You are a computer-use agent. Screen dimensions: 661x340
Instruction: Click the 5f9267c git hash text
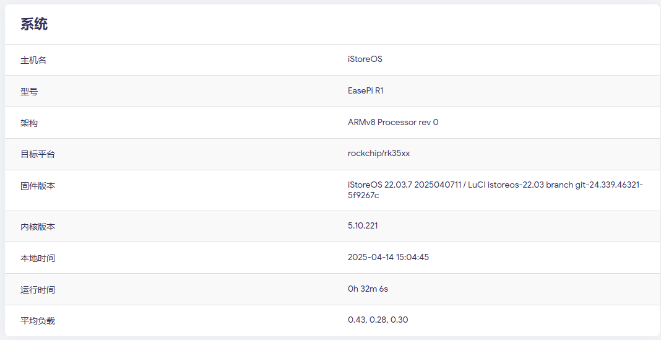(363, 195)
